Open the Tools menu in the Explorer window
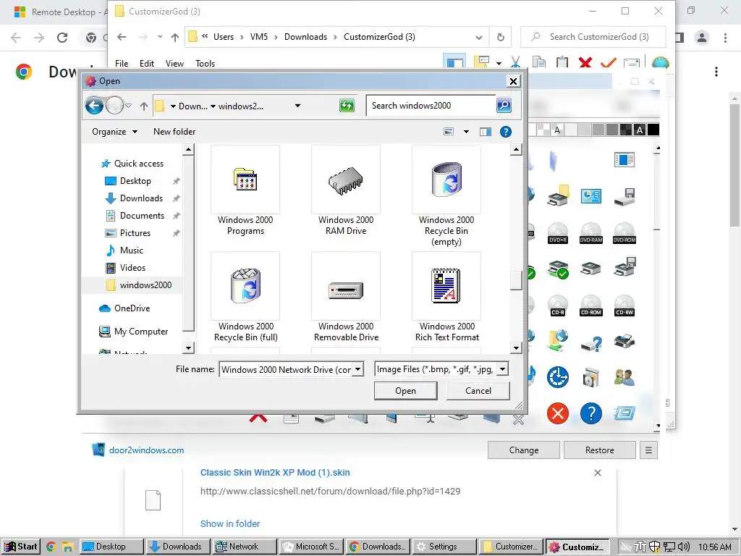741x556 pixels. [205, 64]
